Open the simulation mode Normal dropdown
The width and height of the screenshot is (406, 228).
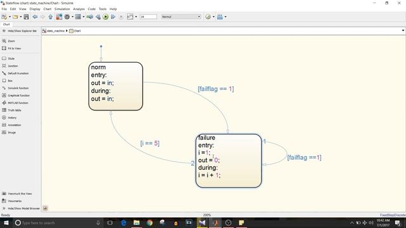pyautogui.click(x=181, y=17)
